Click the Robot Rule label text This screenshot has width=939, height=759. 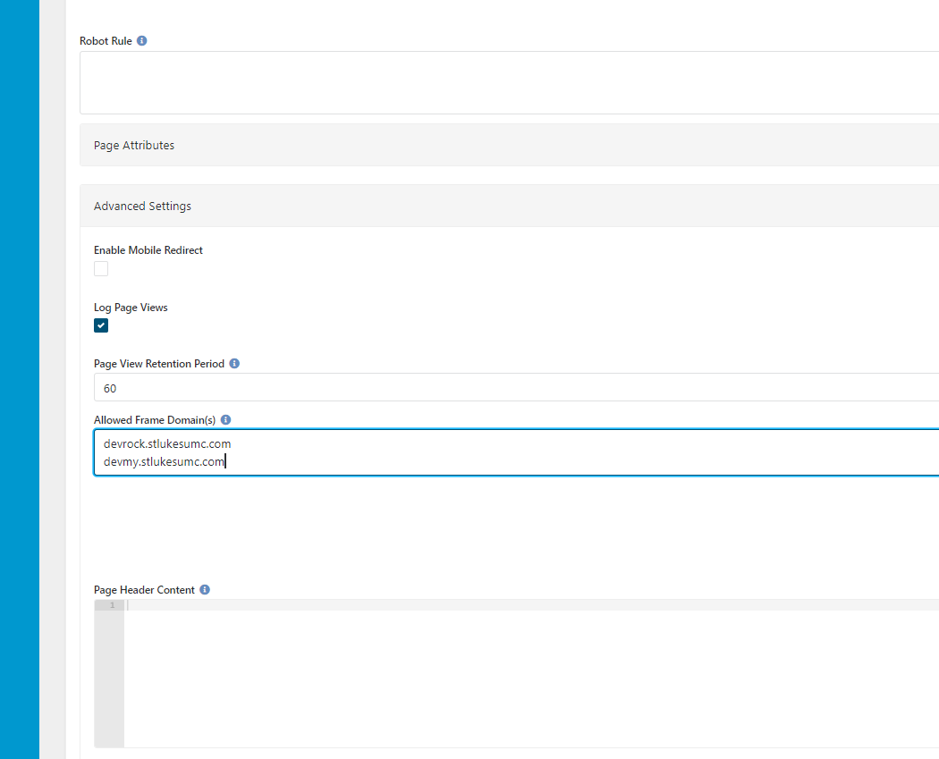[106, 41]
